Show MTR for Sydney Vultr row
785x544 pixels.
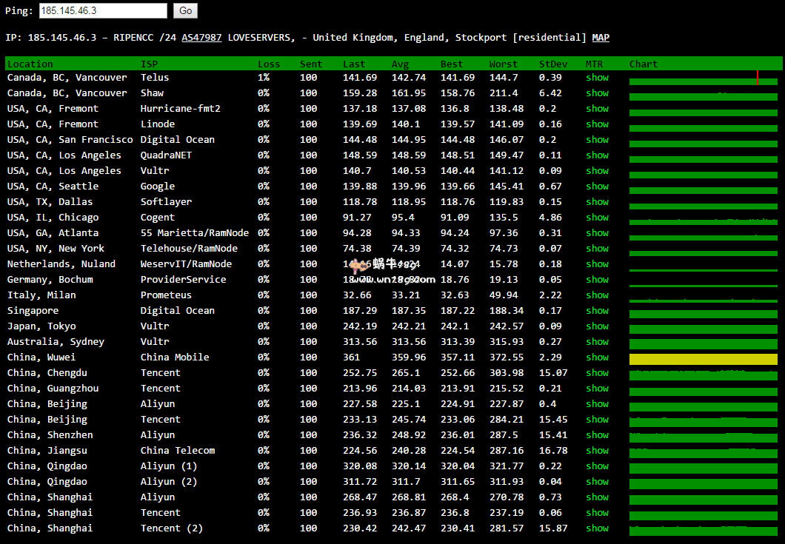[597, 342]
